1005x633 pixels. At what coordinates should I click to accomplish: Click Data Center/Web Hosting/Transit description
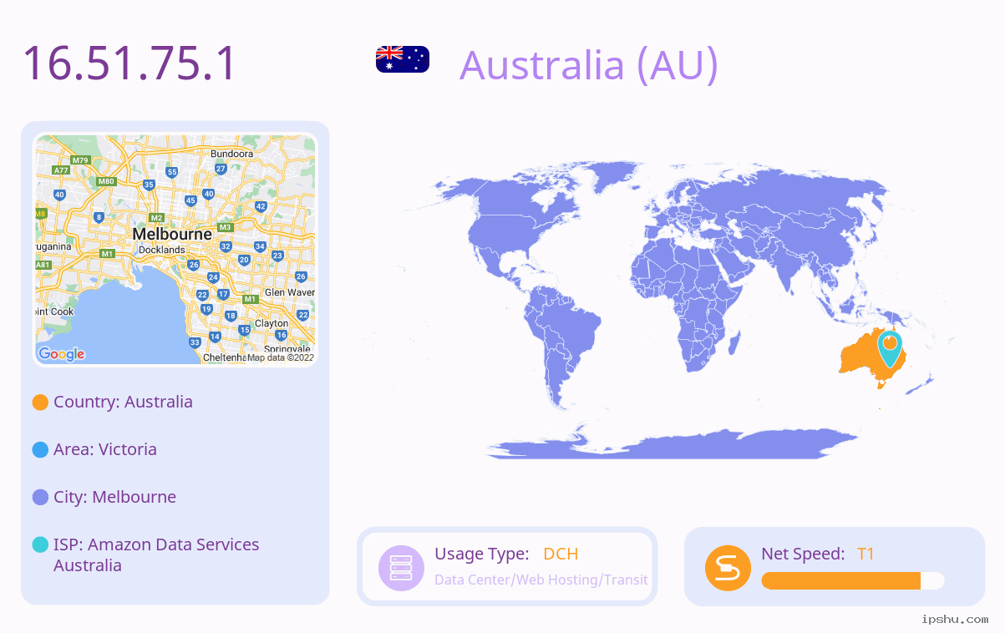pos(541,580)
